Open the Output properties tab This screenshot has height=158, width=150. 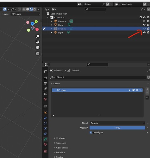click(x=45, y=83)
